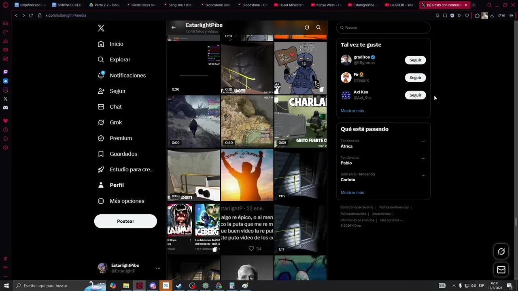Screen dimensions: 518x291
Task: Go back using the profile header arrow
Action: coord(174,27)
